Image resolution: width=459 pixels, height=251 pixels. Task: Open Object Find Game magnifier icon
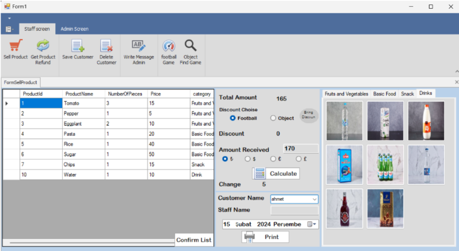pyautogui.click(x=191, y=46)
